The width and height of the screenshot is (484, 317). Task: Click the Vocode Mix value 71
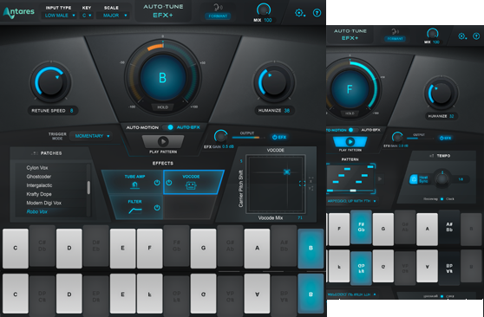(x=300, y=217)
